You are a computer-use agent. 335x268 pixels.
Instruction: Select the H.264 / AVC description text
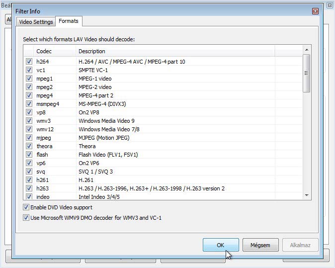pyautogui.click(x=132, y=62)
